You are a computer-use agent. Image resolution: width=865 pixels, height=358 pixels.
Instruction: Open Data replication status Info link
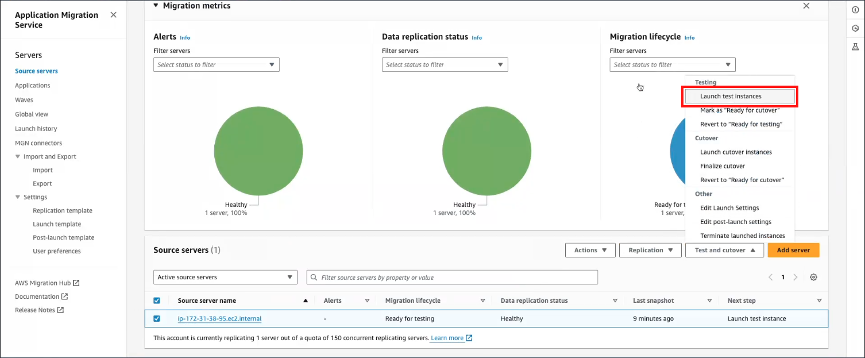(477, 37)
